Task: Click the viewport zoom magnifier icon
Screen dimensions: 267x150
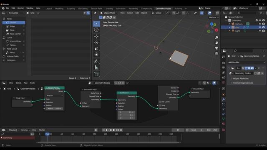Action: (x=217, y=37)
